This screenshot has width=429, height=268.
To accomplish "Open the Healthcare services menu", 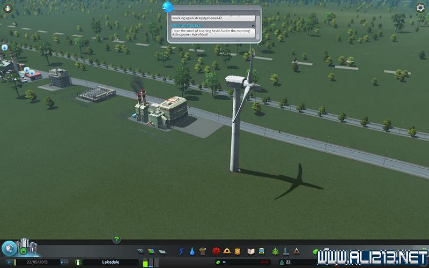I will pyautogui.click(x=217, y=251).
